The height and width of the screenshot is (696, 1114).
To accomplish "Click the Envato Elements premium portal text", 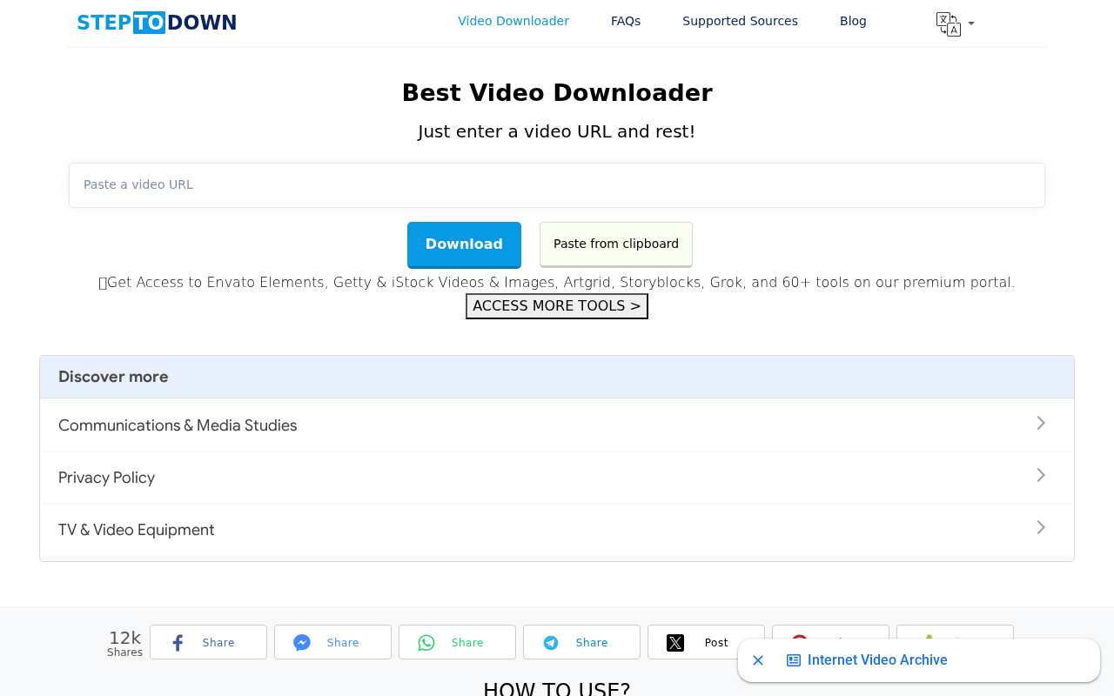I will click(557, 283).
